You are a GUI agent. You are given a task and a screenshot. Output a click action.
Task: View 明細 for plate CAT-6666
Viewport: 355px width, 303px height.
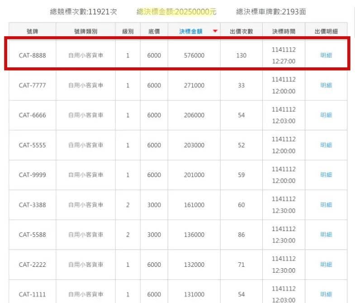click(x=326, y=115)
